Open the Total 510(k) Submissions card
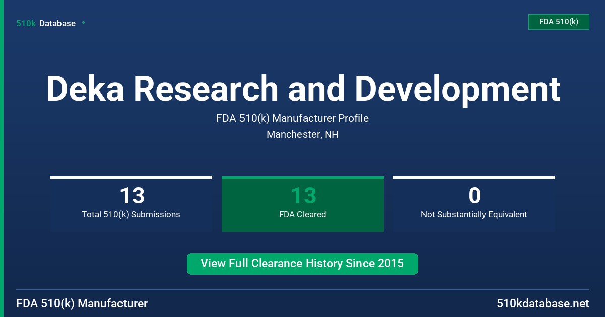Screen dimensions: 605x317 pyautogui.click(x=131, y=204)
